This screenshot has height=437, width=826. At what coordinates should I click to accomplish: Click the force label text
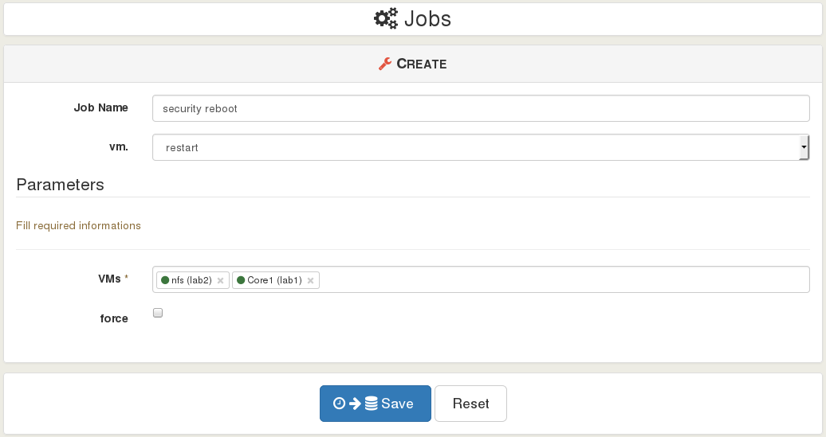point(114,318)
